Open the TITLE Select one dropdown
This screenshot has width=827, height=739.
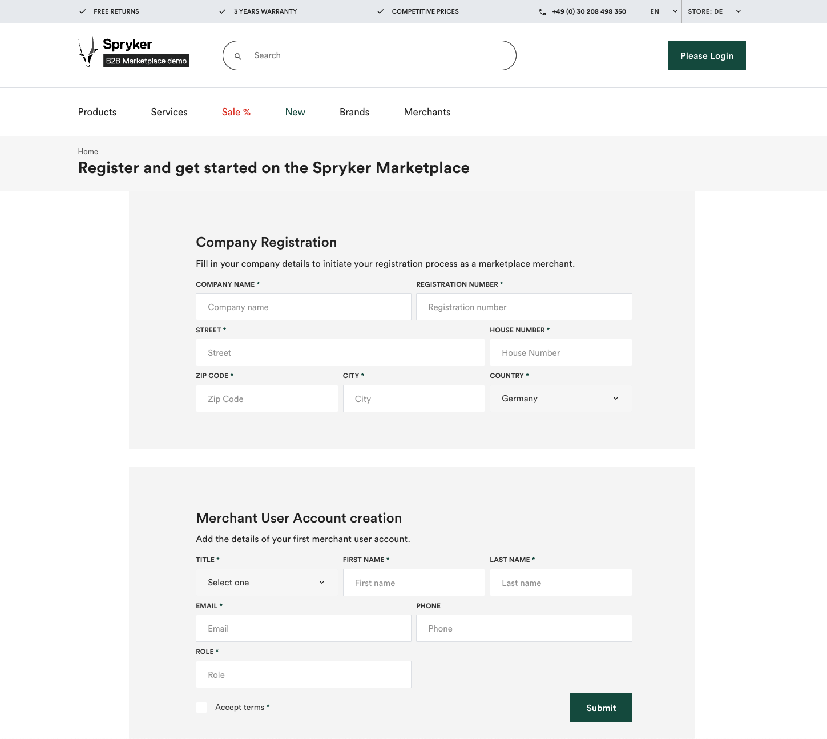(x=267, y=582)
